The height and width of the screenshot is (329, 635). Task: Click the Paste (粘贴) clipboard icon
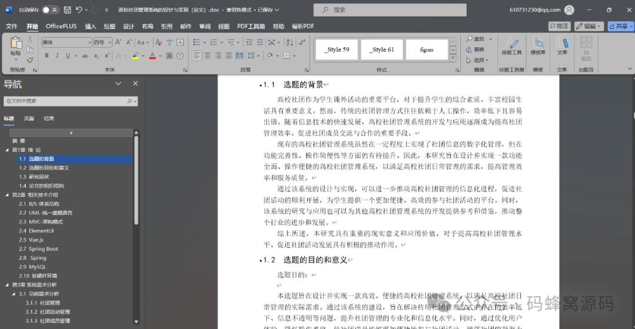(15, 43)
